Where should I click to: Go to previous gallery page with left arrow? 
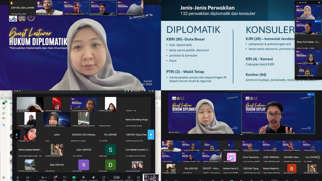point(16,135)
